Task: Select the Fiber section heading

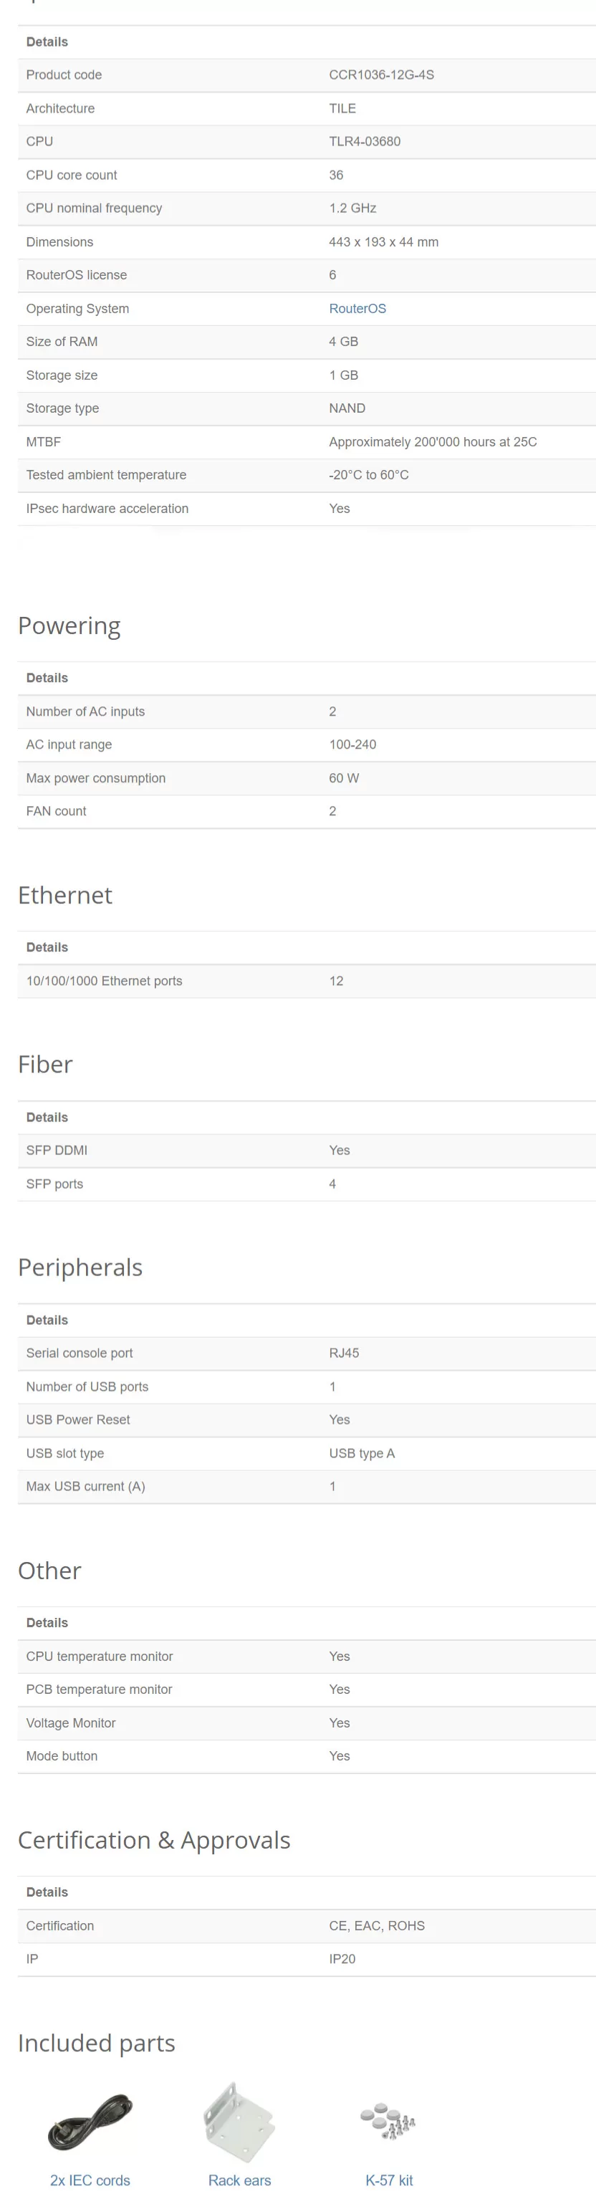Action: (45, 1063)
